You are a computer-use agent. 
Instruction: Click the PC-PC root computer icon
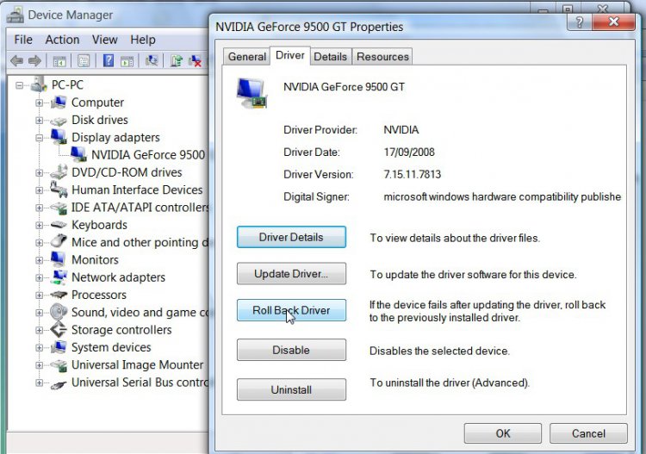39,84
